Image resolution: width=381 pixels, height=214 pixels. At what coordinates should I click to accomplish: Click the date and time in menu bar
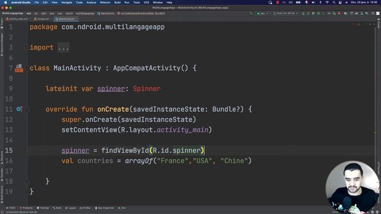pyautogui.click(x=364, y=2)
